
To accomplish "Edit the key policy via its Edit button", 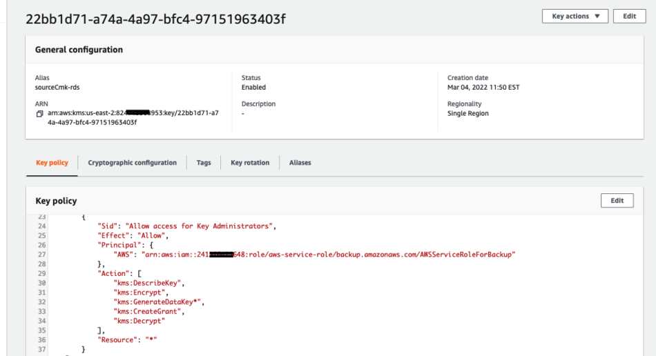I will 617,201.
